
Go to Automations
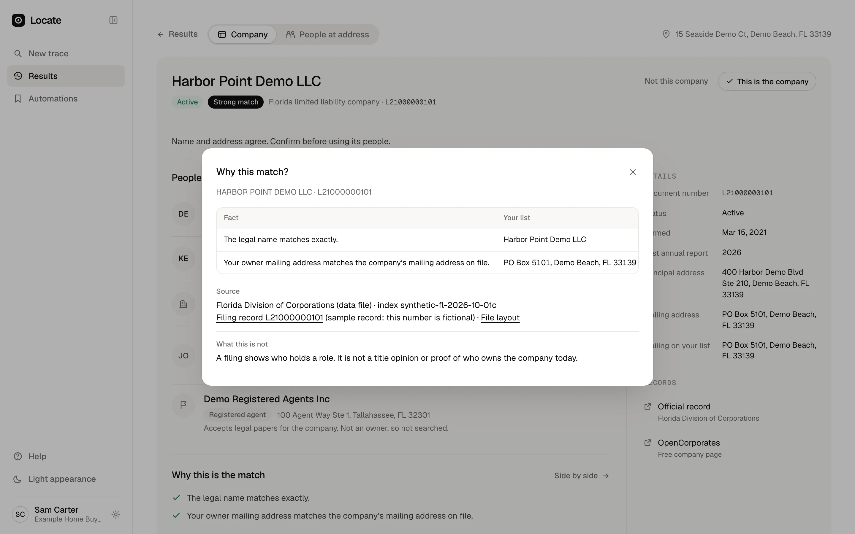pos(66,98)
